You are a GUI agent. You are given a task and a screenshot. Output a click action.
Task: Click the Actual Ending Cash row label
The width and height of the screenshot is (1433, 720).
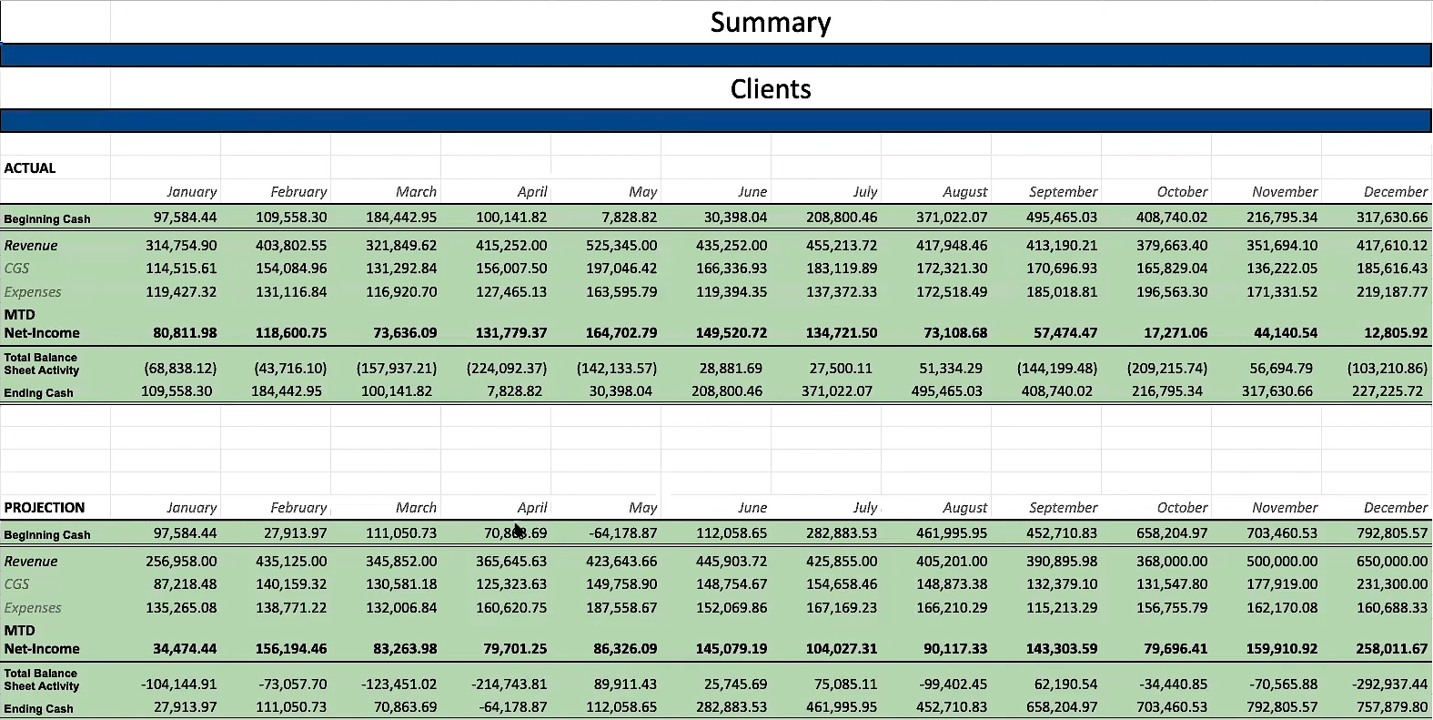click(38, 393)
